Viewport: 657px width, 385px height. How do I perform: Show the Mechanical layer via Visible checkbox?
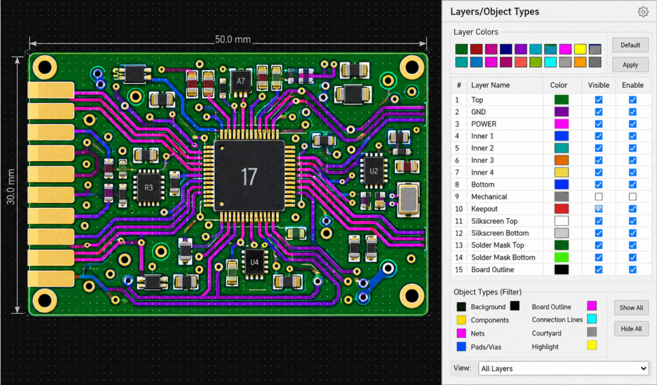pyautogui.click(x=599, y=196)
